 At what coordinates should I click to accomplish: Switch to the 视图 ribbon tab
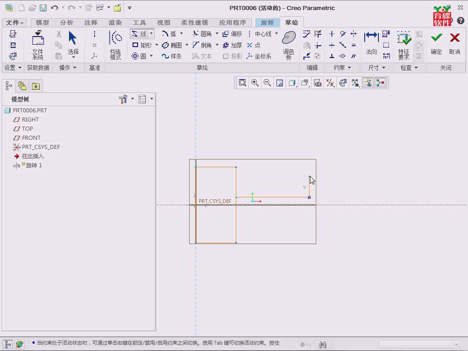point(163,23)
